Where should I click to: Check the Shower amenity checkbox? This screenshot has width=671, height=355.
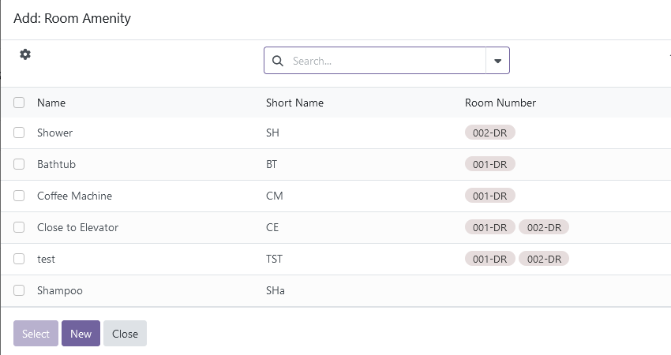pyautogui.click(x=19, y=133)
